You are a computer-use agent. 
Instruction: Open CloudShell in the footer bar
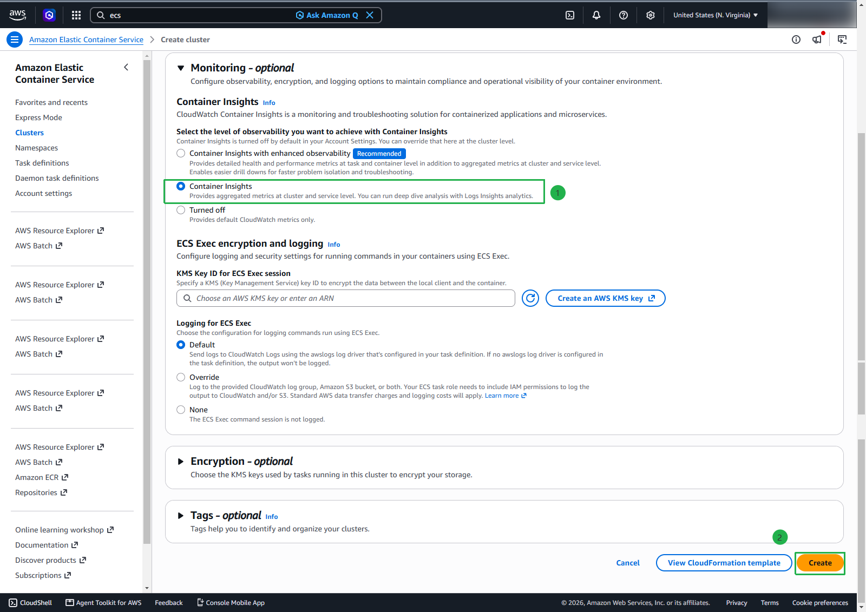click(31, 603)
